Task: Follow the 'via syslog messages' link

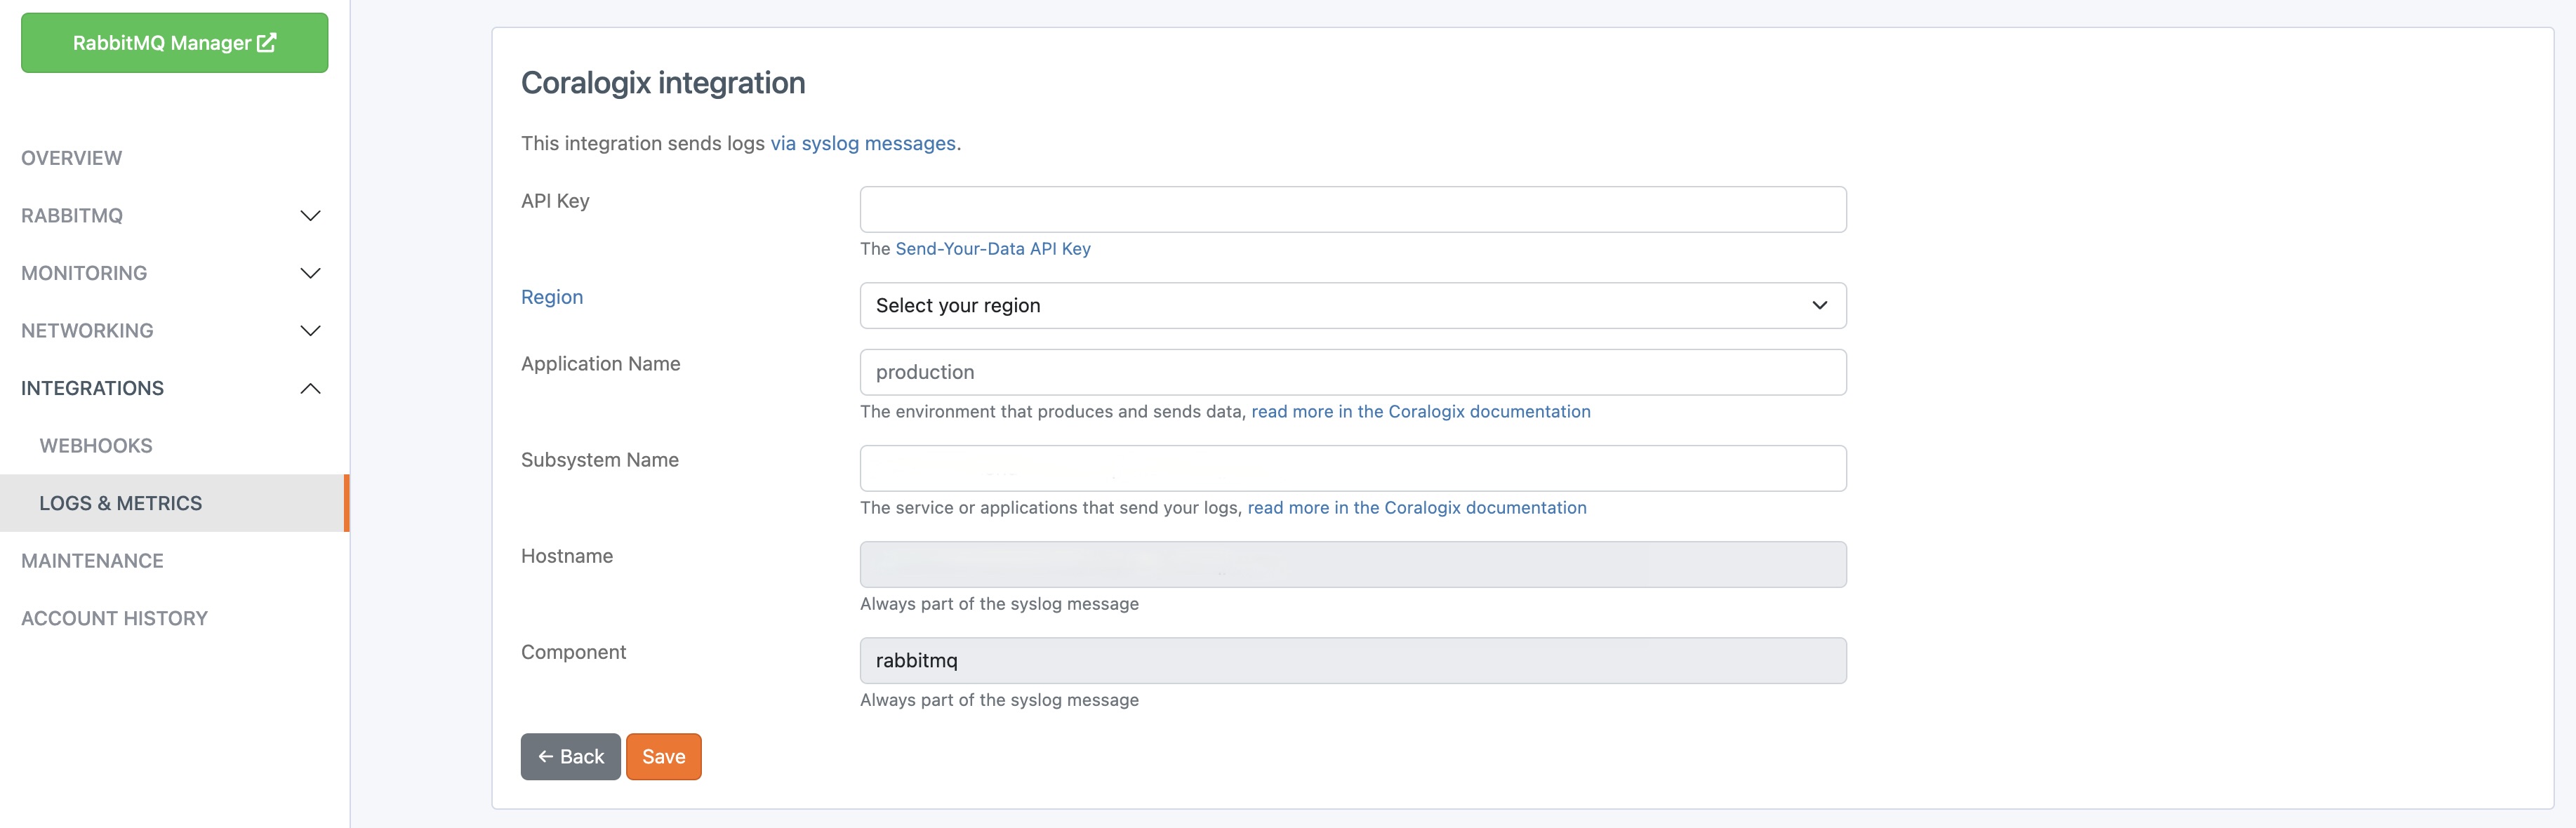Action: [863, 143]
